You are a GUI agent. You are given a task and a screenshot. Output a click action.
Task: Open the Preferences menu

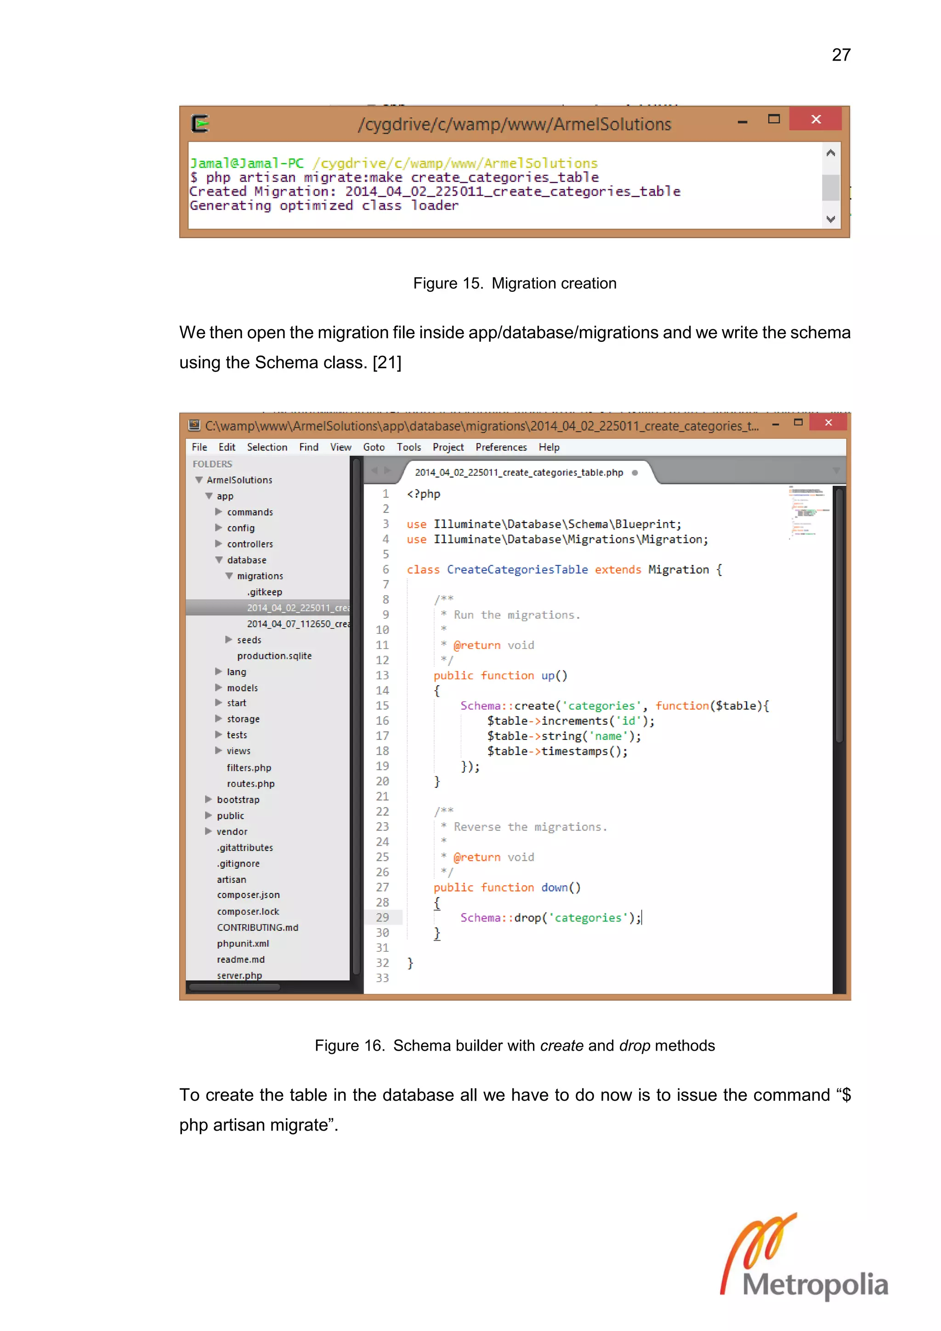[x=501, y=447]
